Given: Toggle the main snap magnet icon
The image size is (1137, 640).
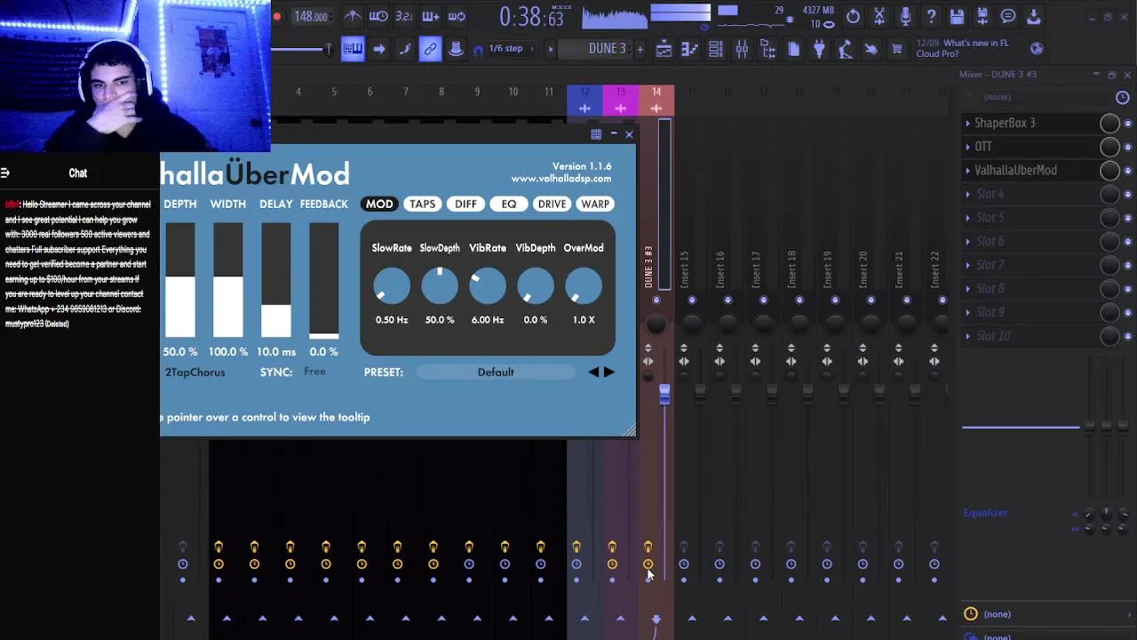Looking at the screenshot, I should coord(478,50).
